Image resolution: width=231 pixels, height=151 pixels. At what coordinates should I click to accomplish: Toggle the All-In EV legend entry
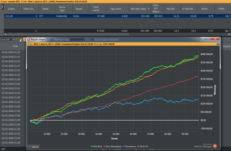(143, 146)
